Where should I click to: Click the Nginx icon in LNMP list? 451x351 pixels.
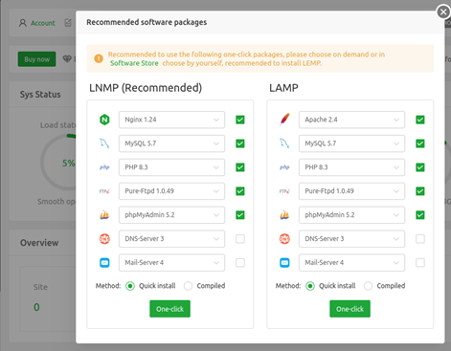104,120
